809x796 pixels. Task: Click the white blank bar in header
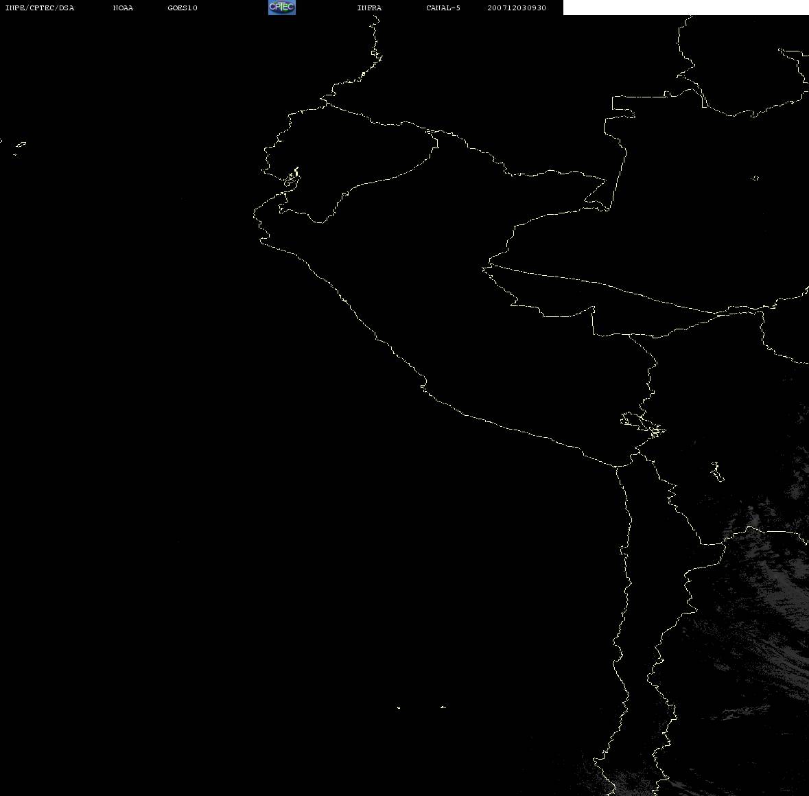pos(685,8)
